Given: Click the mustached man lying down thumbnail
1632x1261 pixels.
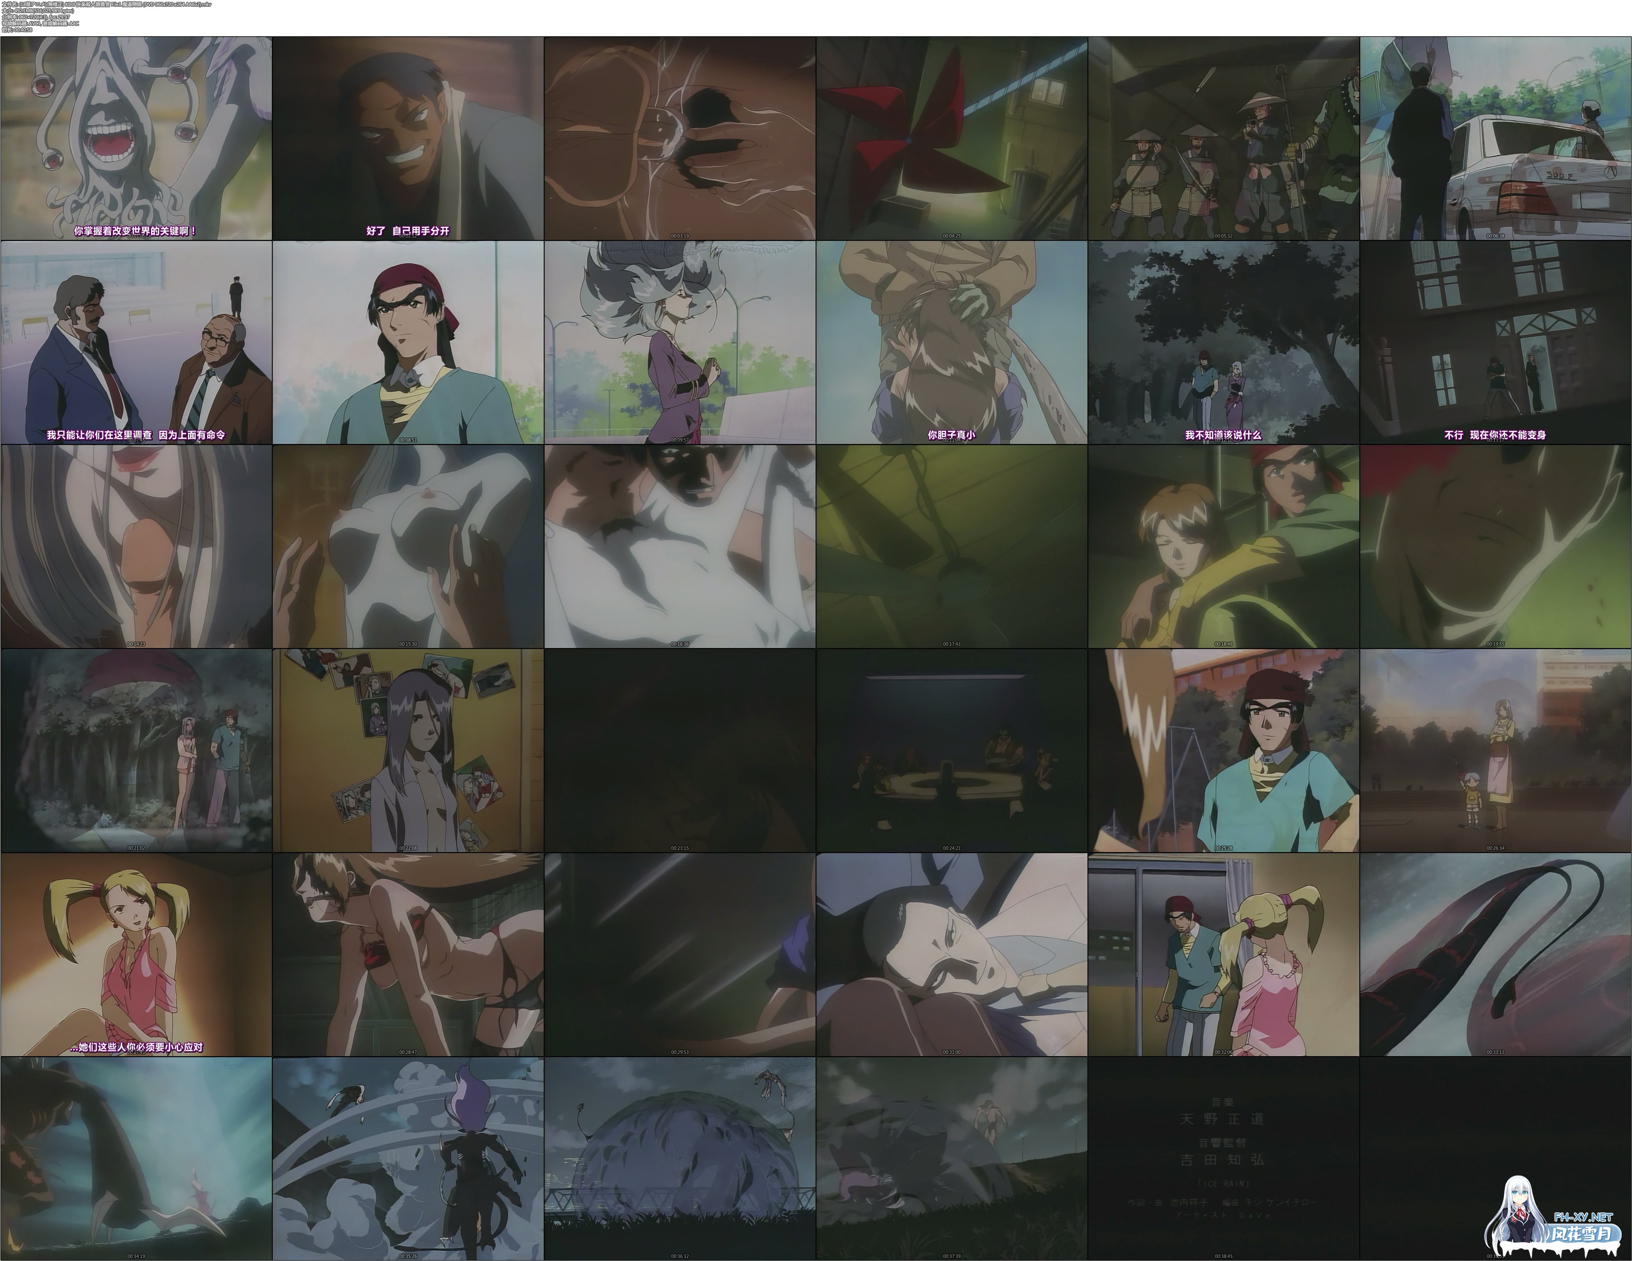Looking at the screenshot, I should click(x=951, y=954).
